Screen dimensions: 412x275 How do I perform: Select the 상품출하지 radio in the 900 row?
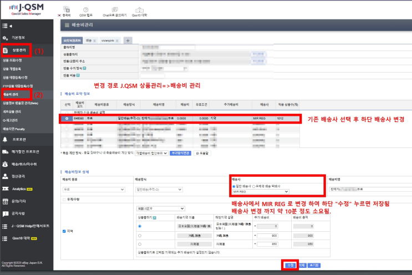point(140,236)
